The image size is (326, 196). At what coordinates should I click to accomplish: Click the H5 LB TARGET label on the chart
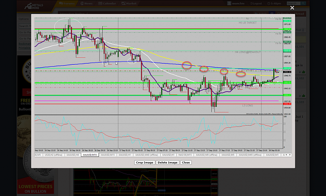tap(248, 22)
